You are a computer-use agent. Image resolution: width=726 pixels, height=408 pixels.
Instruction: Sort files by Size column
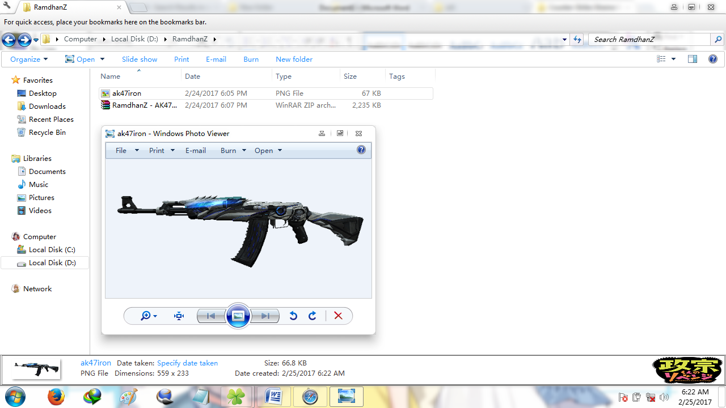363,76
